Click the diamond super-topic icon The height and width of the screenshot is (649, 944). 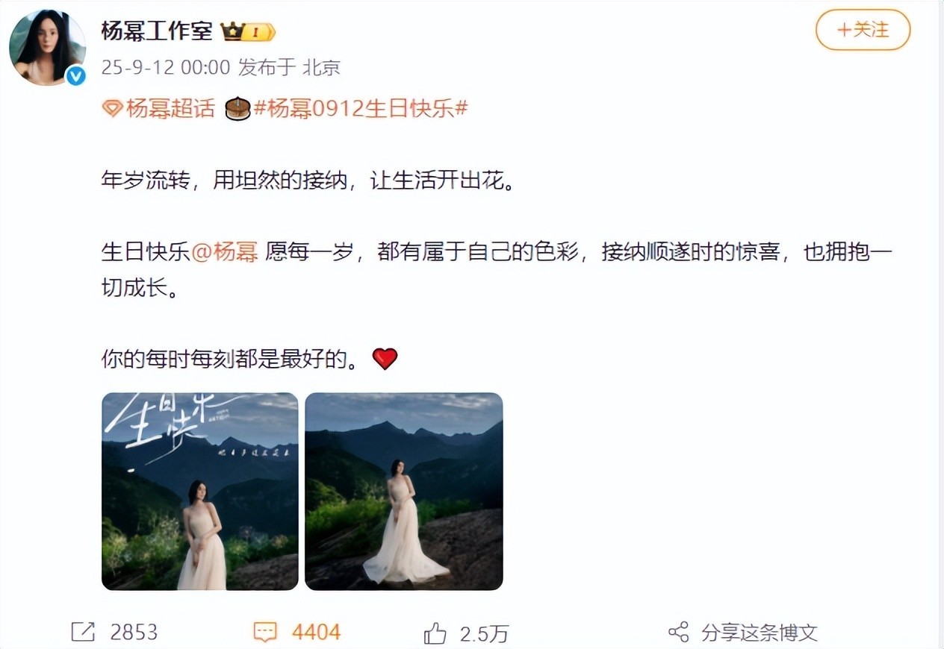[112, 109]
